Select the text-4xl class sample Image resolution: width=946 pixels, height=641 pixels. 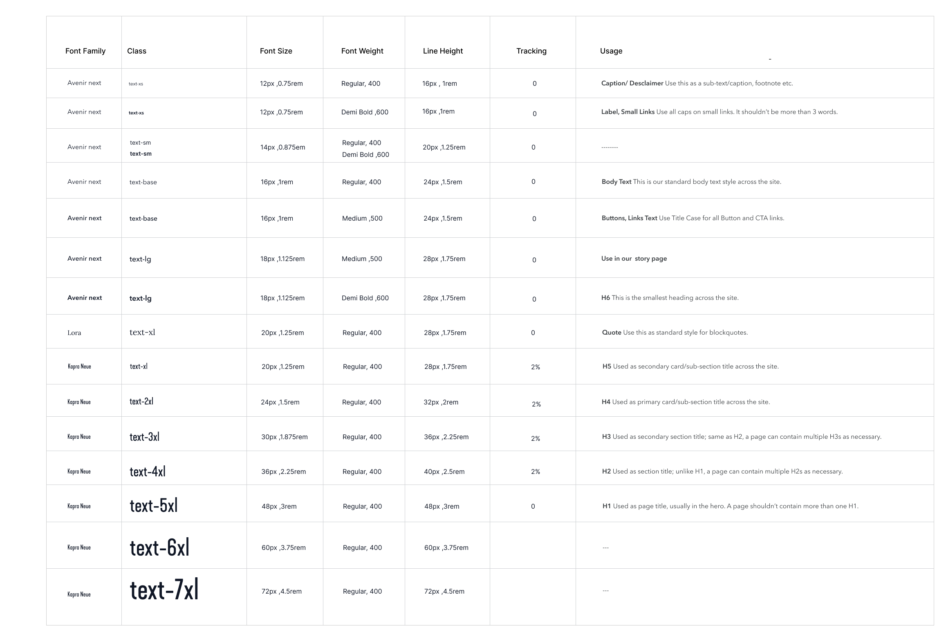click(148, 471)
